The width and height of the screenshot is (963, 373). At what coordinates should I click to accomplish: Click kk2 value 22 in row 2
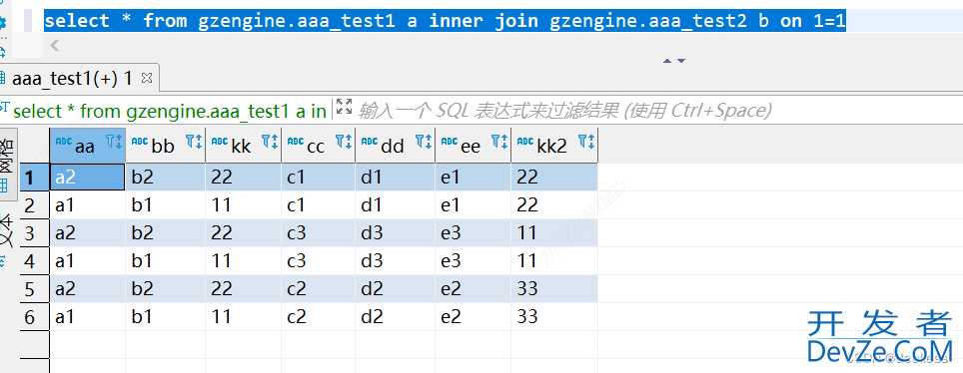pyautogui.click(x=554, y=204)
